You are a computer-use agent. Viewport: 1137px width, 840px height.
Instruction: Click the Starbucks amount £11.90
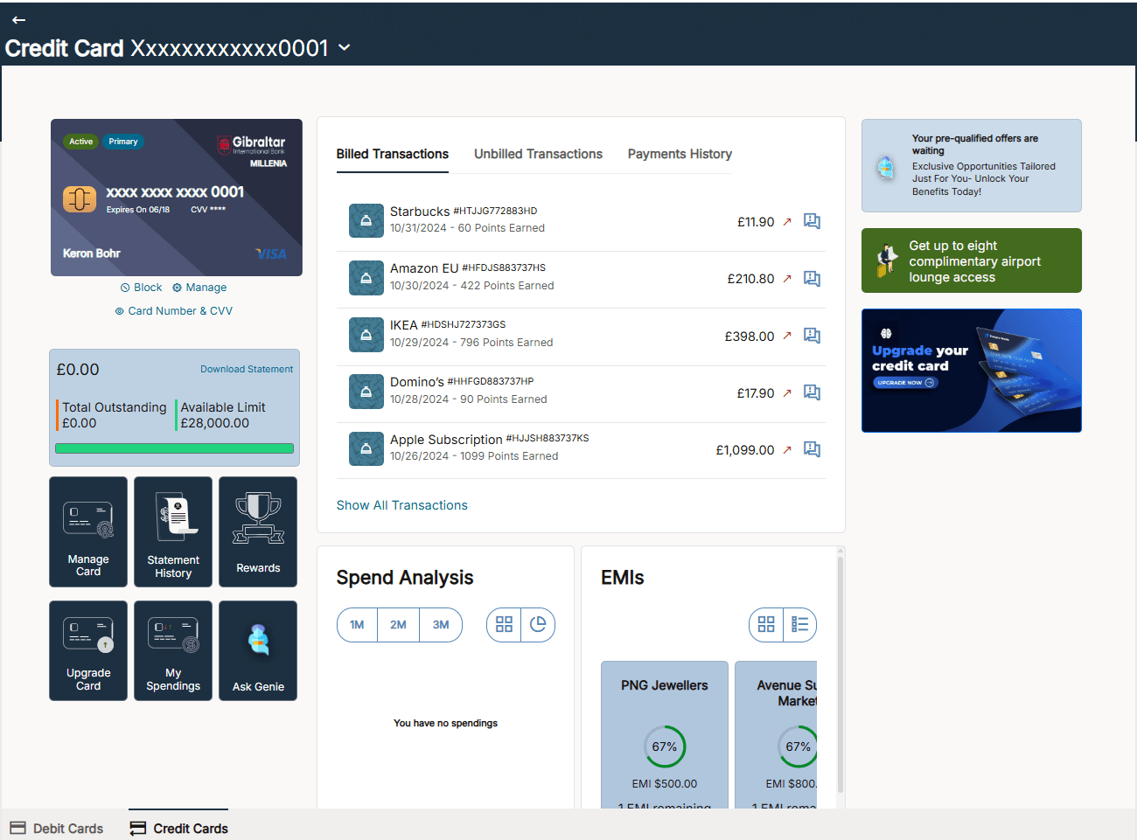point(756,222)
